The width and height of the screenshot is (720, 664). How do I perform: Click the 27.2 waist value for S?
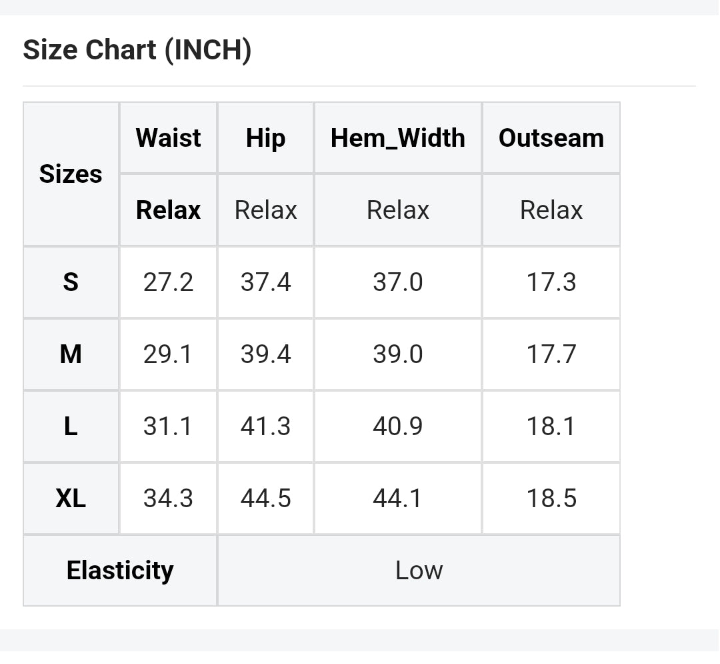(168, 282)
